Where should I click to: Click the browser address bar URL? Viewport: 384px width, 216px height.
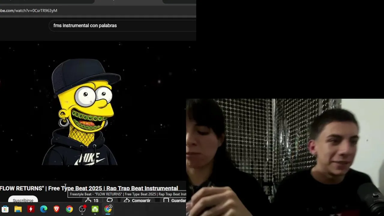point(28,10)
